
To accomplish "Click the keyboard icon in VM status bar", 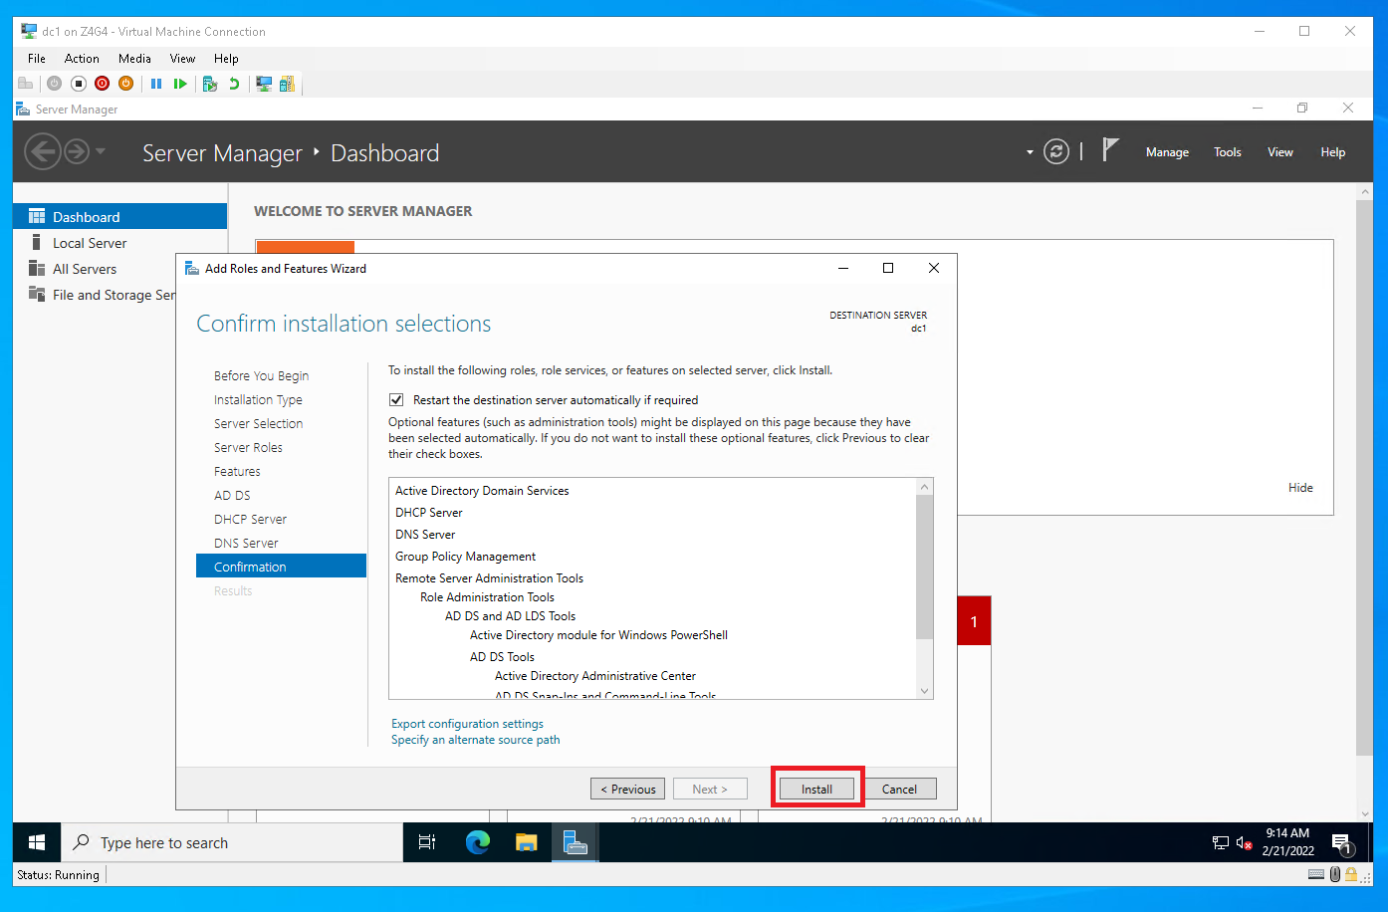I will click(1316, 874).
